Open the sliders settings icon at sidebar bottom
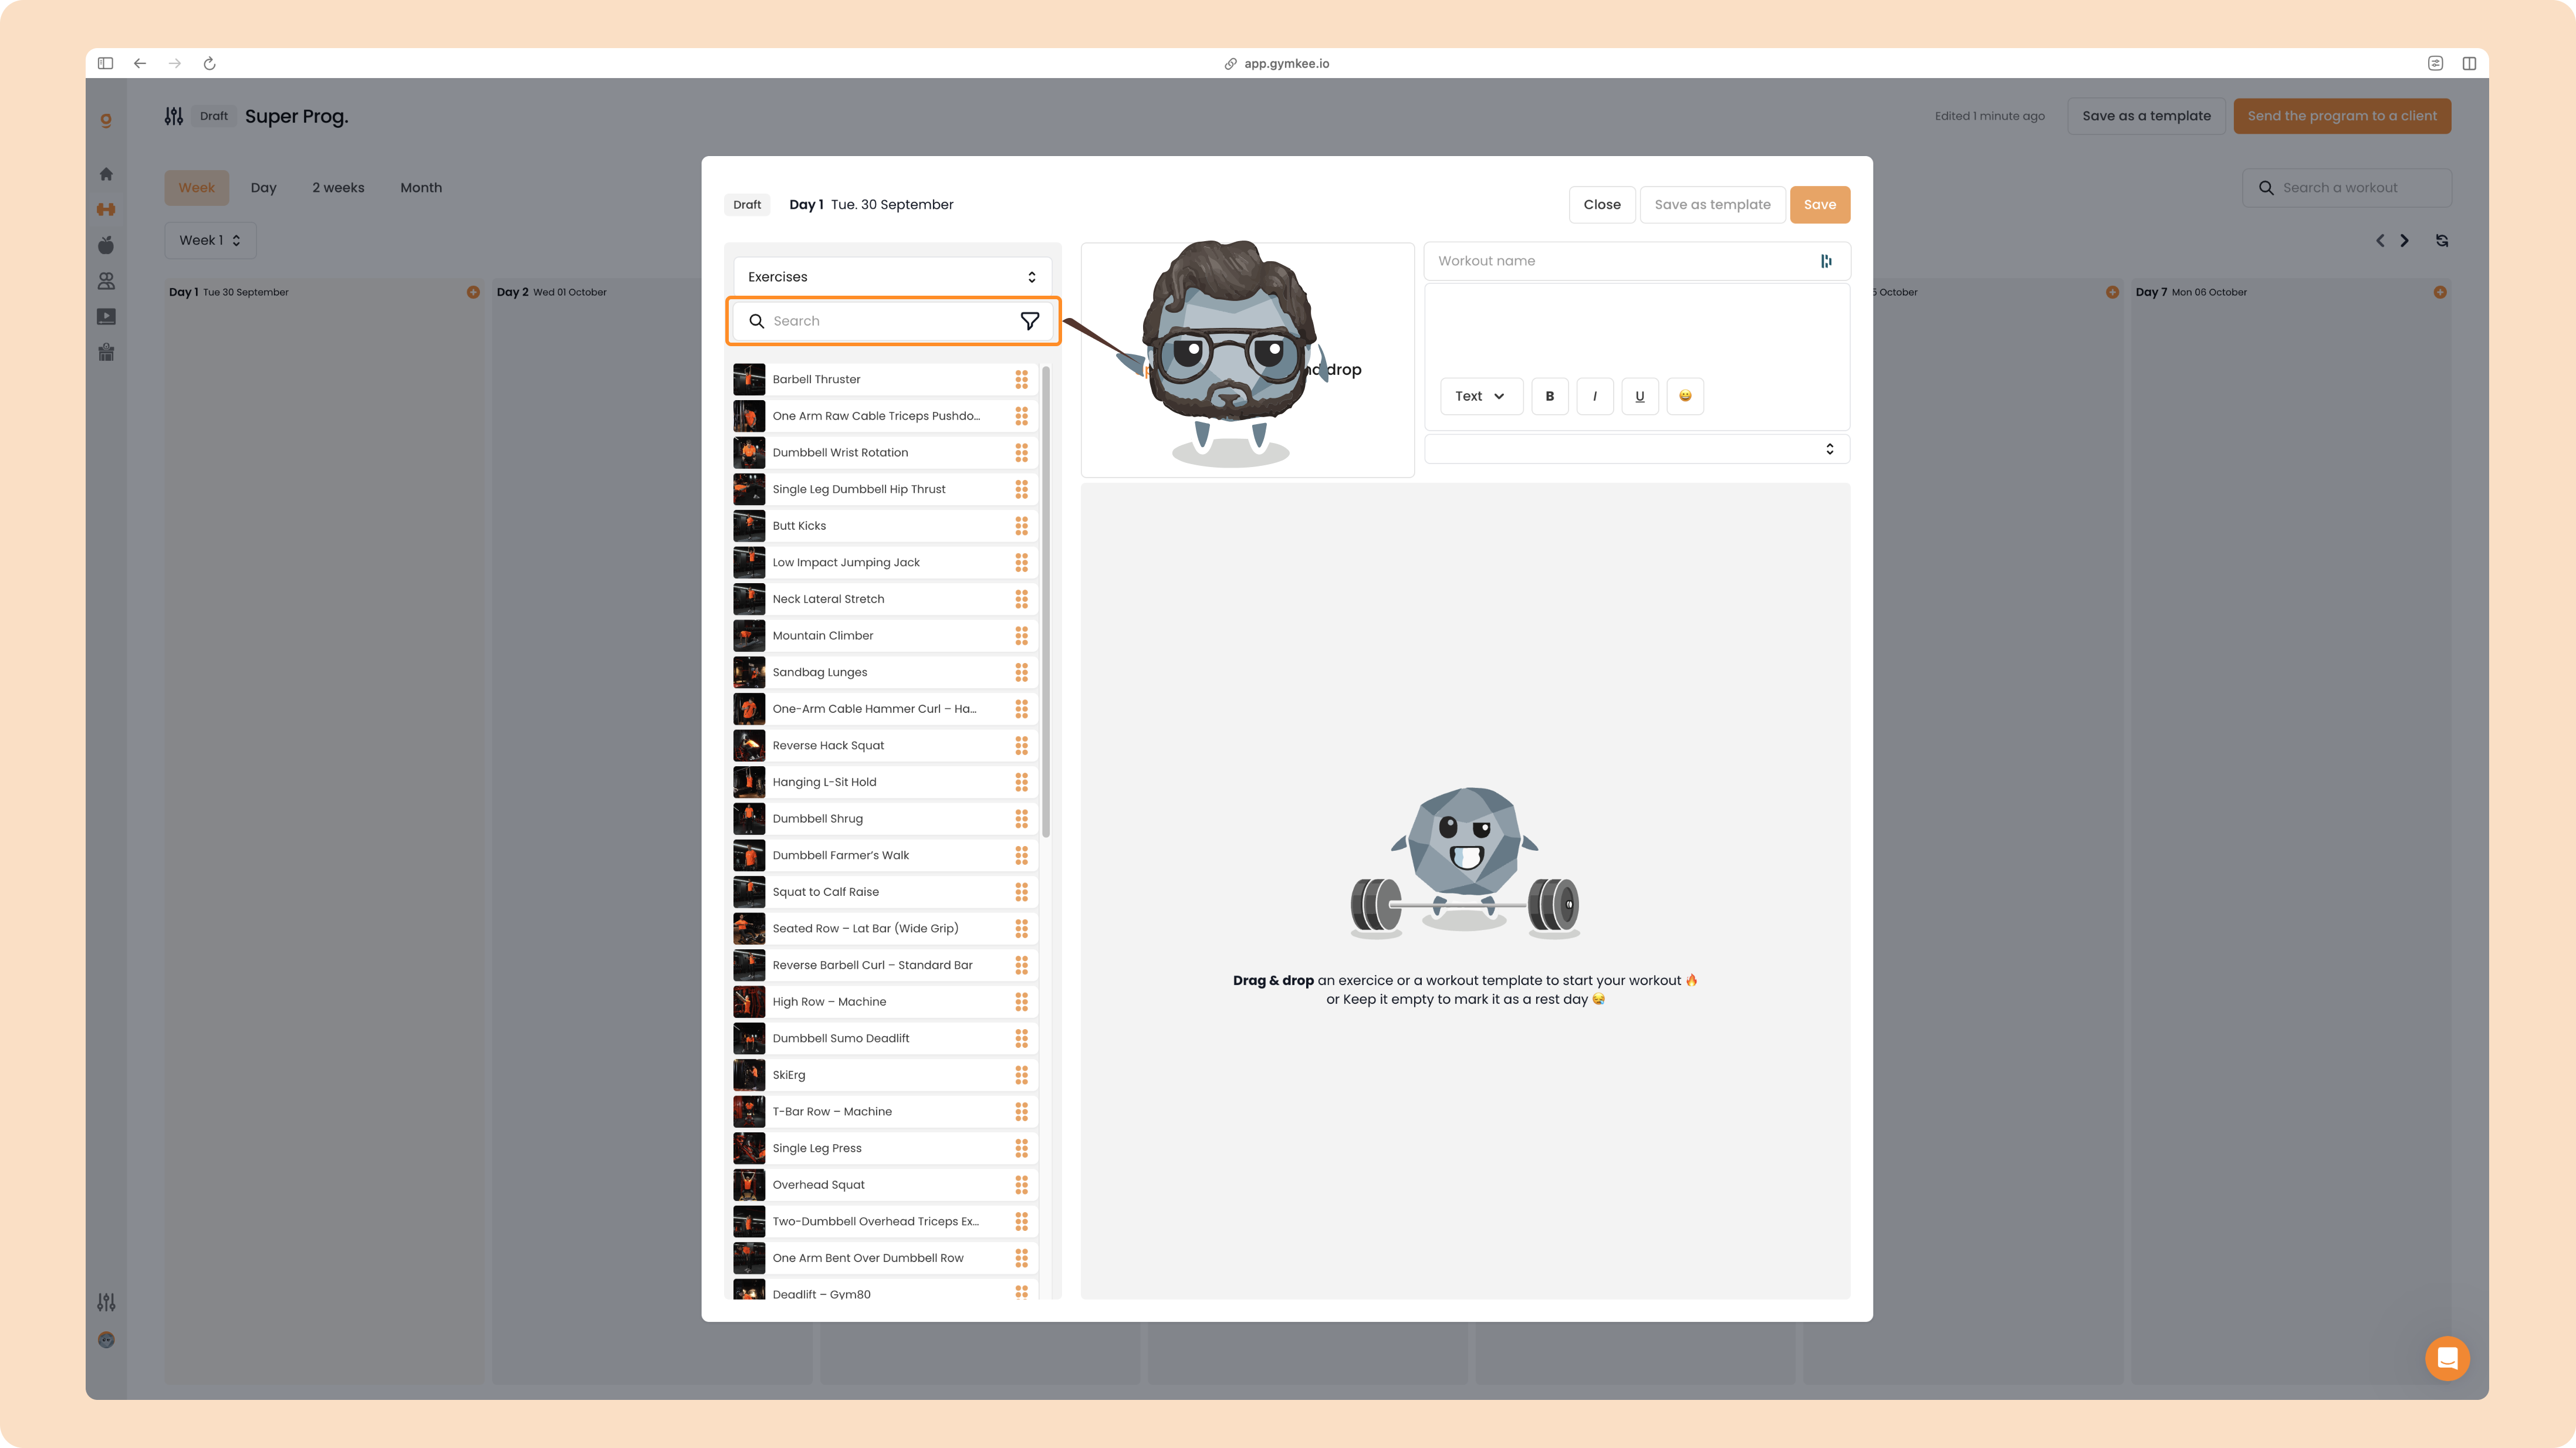The image size is (2576, 1448). click(x=106, y=1302)
